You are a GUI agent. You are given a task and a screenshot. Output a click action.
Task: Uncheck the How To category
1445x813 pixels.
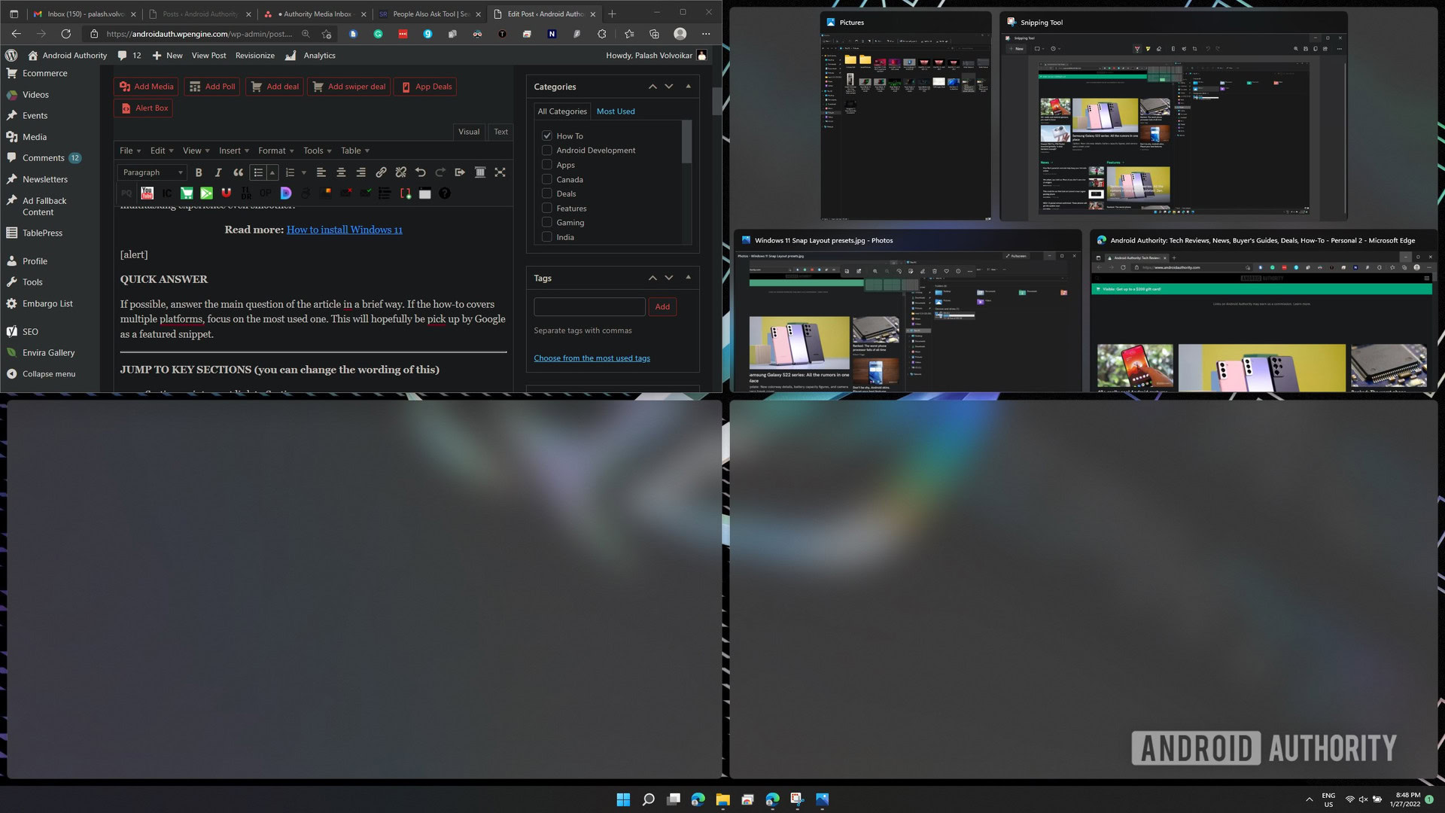pyautogui.click(x=547, y=135)
